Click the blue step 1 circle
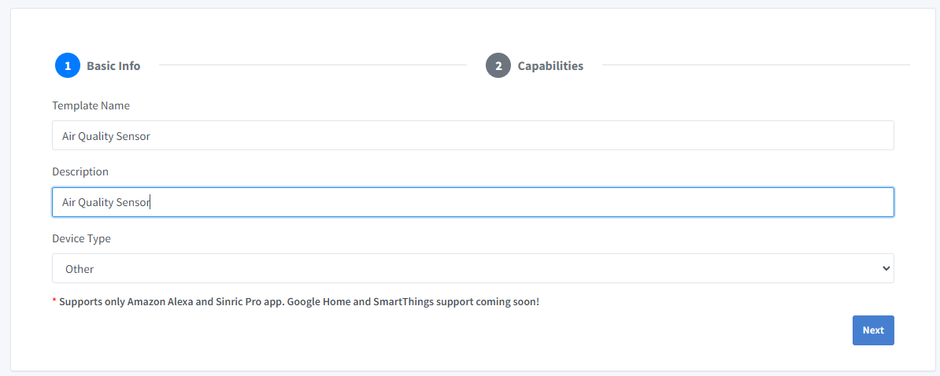Screen dimensions: 940x376 tap(68, 66)
